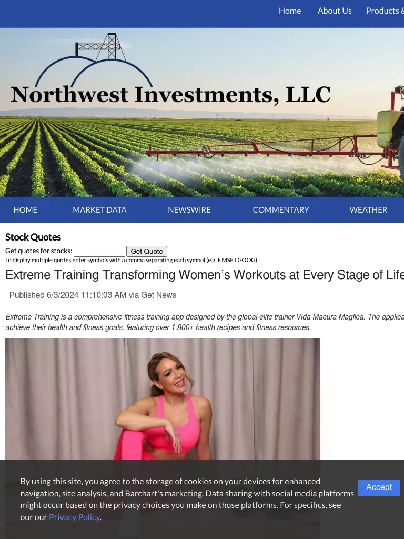This screenshot has width=404, height=539.
Task: Open the COMMENTARY section
Action: tap(281, 209)
